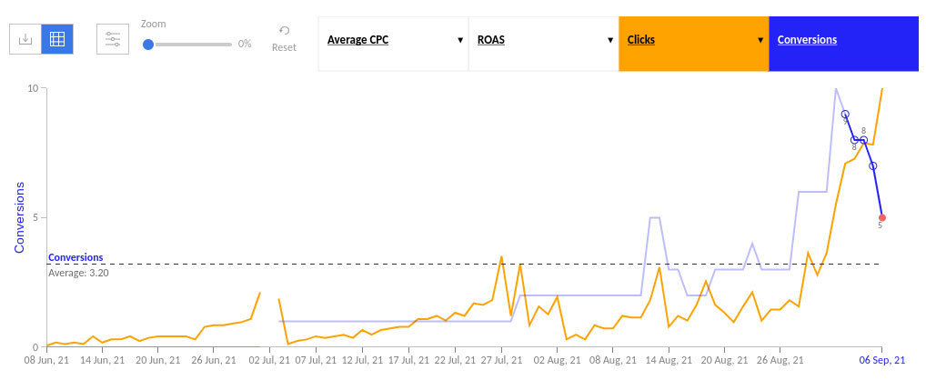This screenshot has height=380, width=926.
Task: Click the y-axis value 10
Action: 35,88
